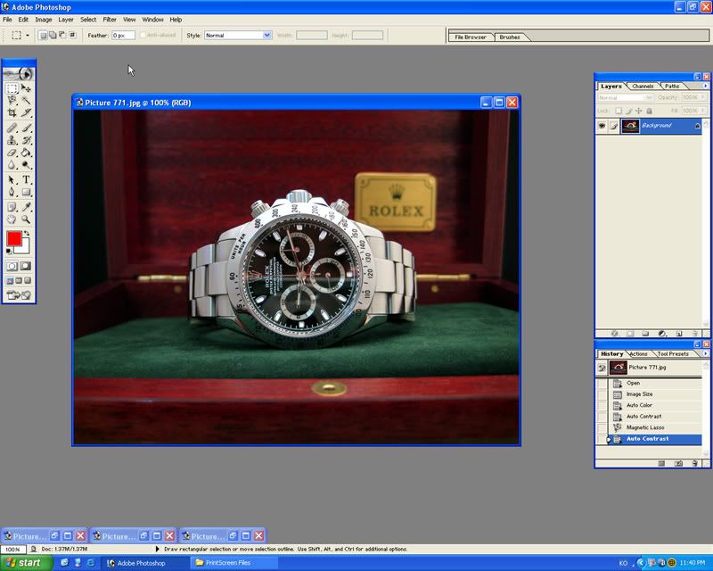Jump to ImageReady from the toolbox
Viewport: 713px width, 571px height.
click(x=19, y=295)
